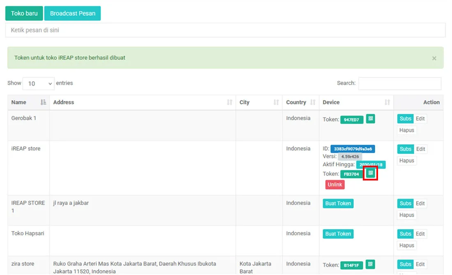Screen dimensions: 452x275
Task: Click QR code icon beside token FB3704
Action: 370,173
